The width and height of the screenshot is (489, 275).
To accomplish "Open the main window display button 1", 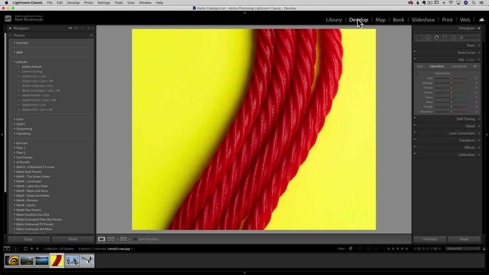I will [x=7, y=249].
